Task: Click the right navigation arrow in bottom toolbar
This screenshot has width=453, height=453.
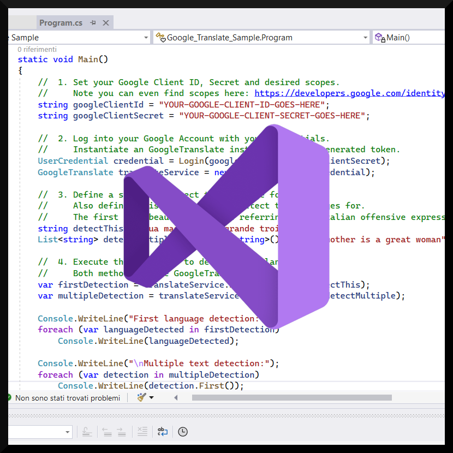Action: point(121,432)
